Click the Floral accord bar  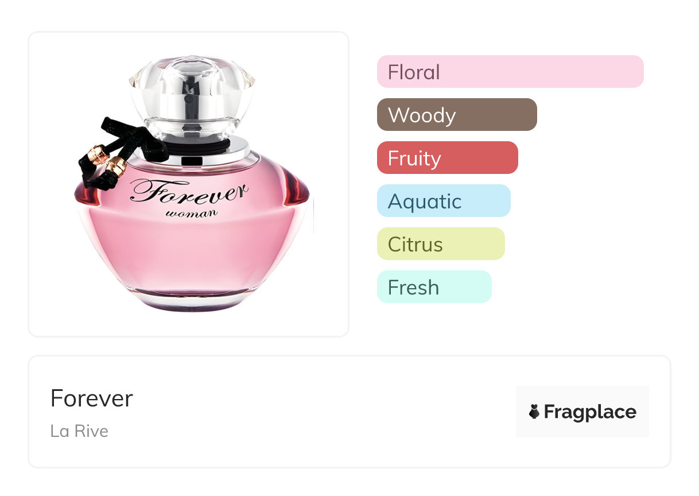pos(510,72)
